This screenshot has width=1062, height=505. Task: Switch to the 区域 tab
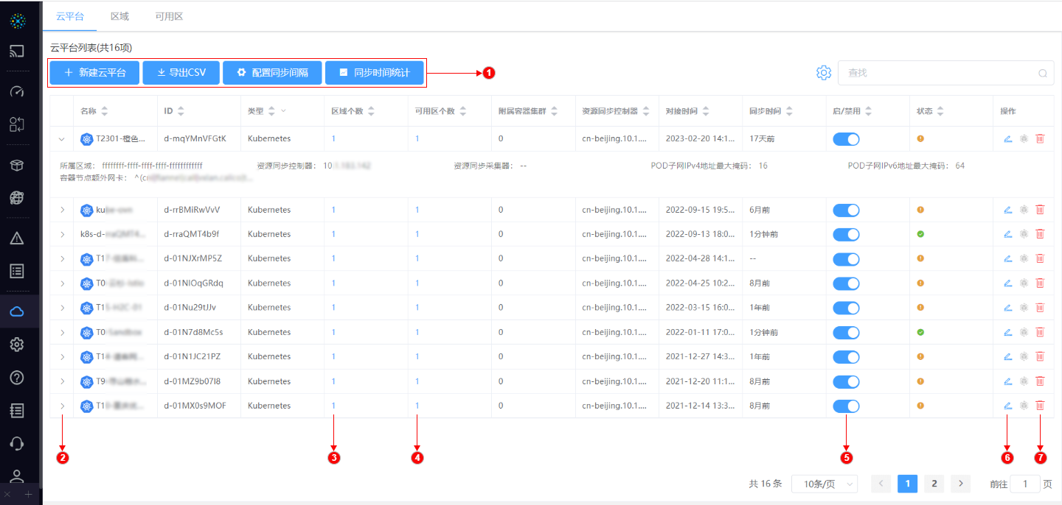pos(119,16)
